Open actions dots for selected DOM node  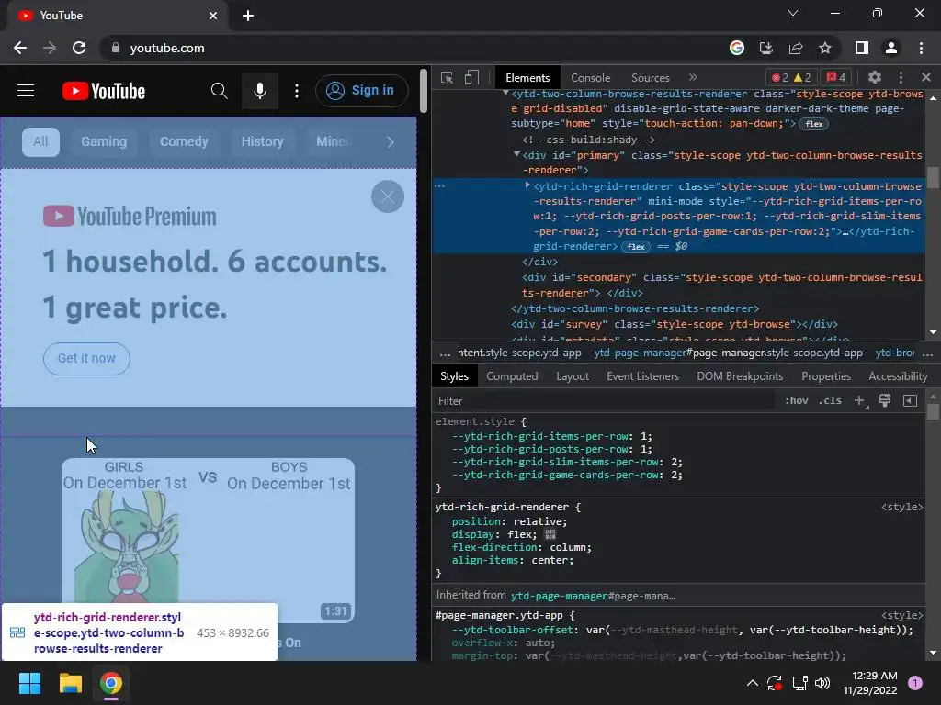(440, 186)
